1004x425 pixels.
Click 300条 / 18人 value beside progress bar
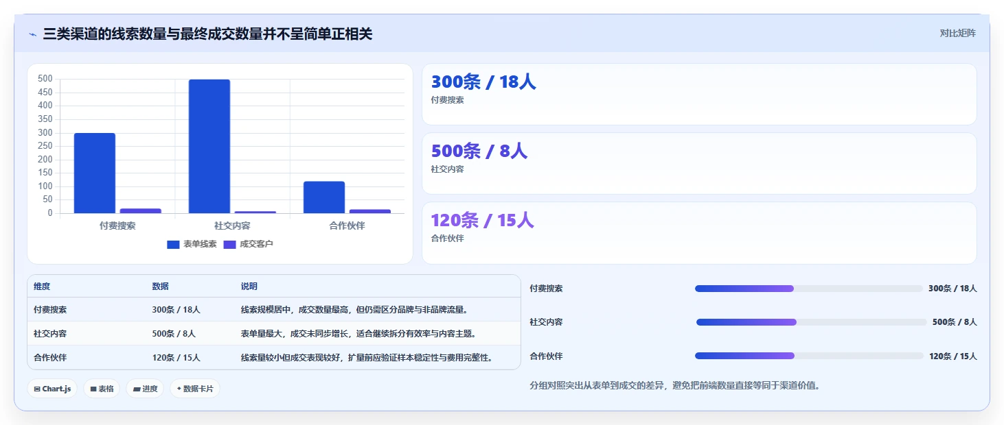pyautogui.click(x=952, y=289)
